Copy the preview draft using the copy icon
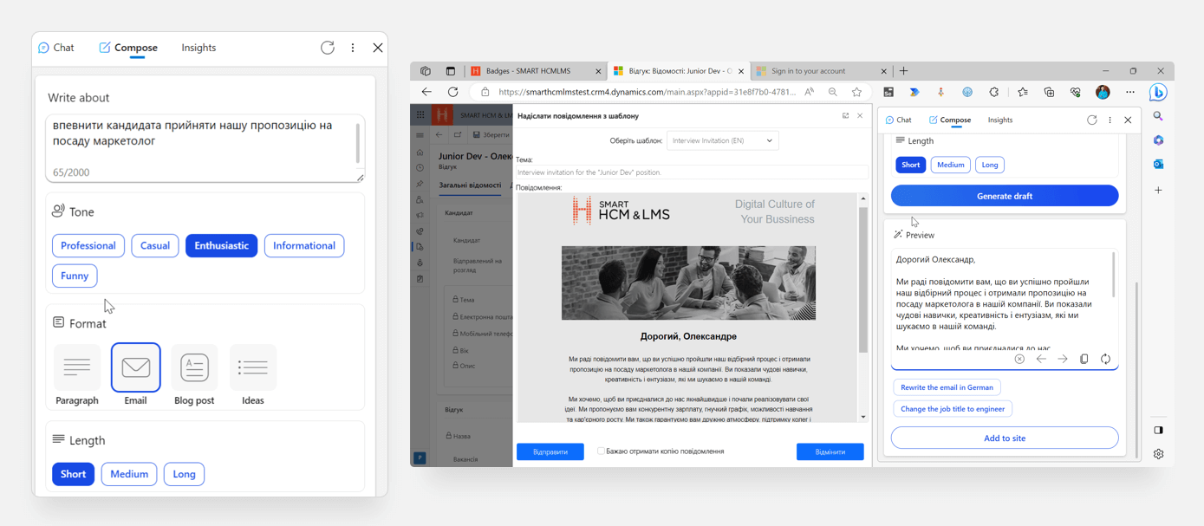Screen dimensions: 1204x526 pos(1084,359)
